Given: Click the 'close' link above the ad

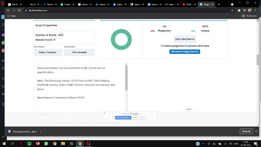Looking at the screenshot, I should (189, 109).
